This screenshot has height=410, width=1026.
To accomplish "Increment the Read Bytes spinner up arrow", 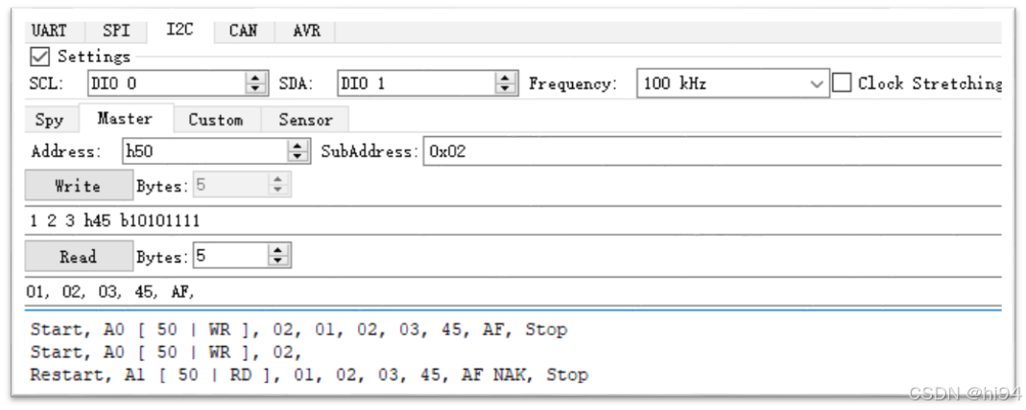I will pyautogui.click(x=278, y=251).
